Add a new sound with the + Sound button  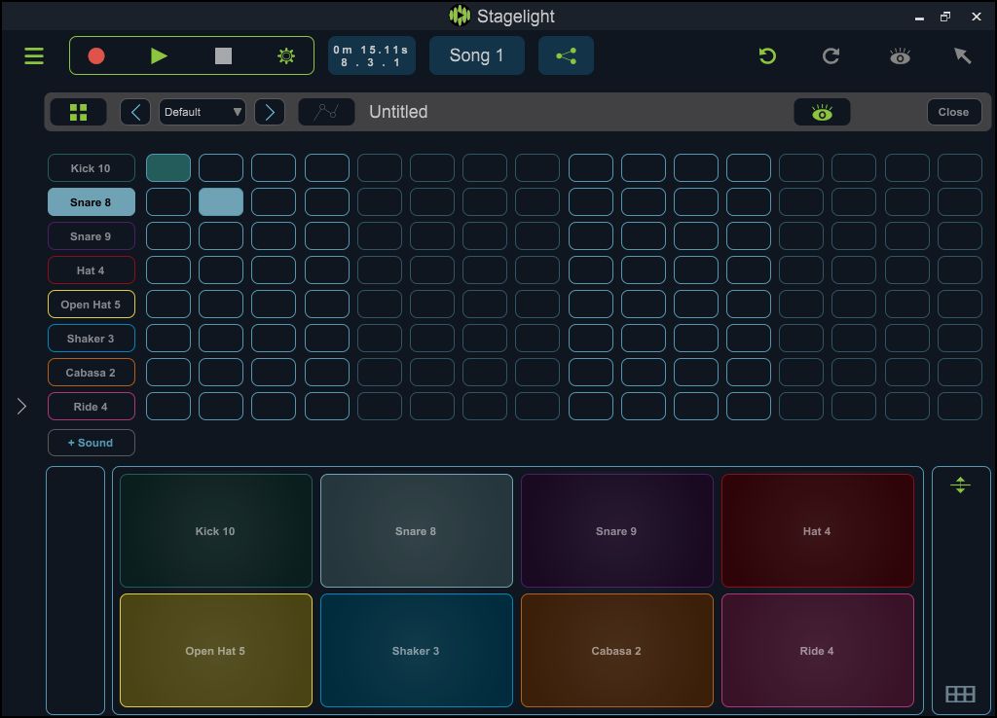91,443
